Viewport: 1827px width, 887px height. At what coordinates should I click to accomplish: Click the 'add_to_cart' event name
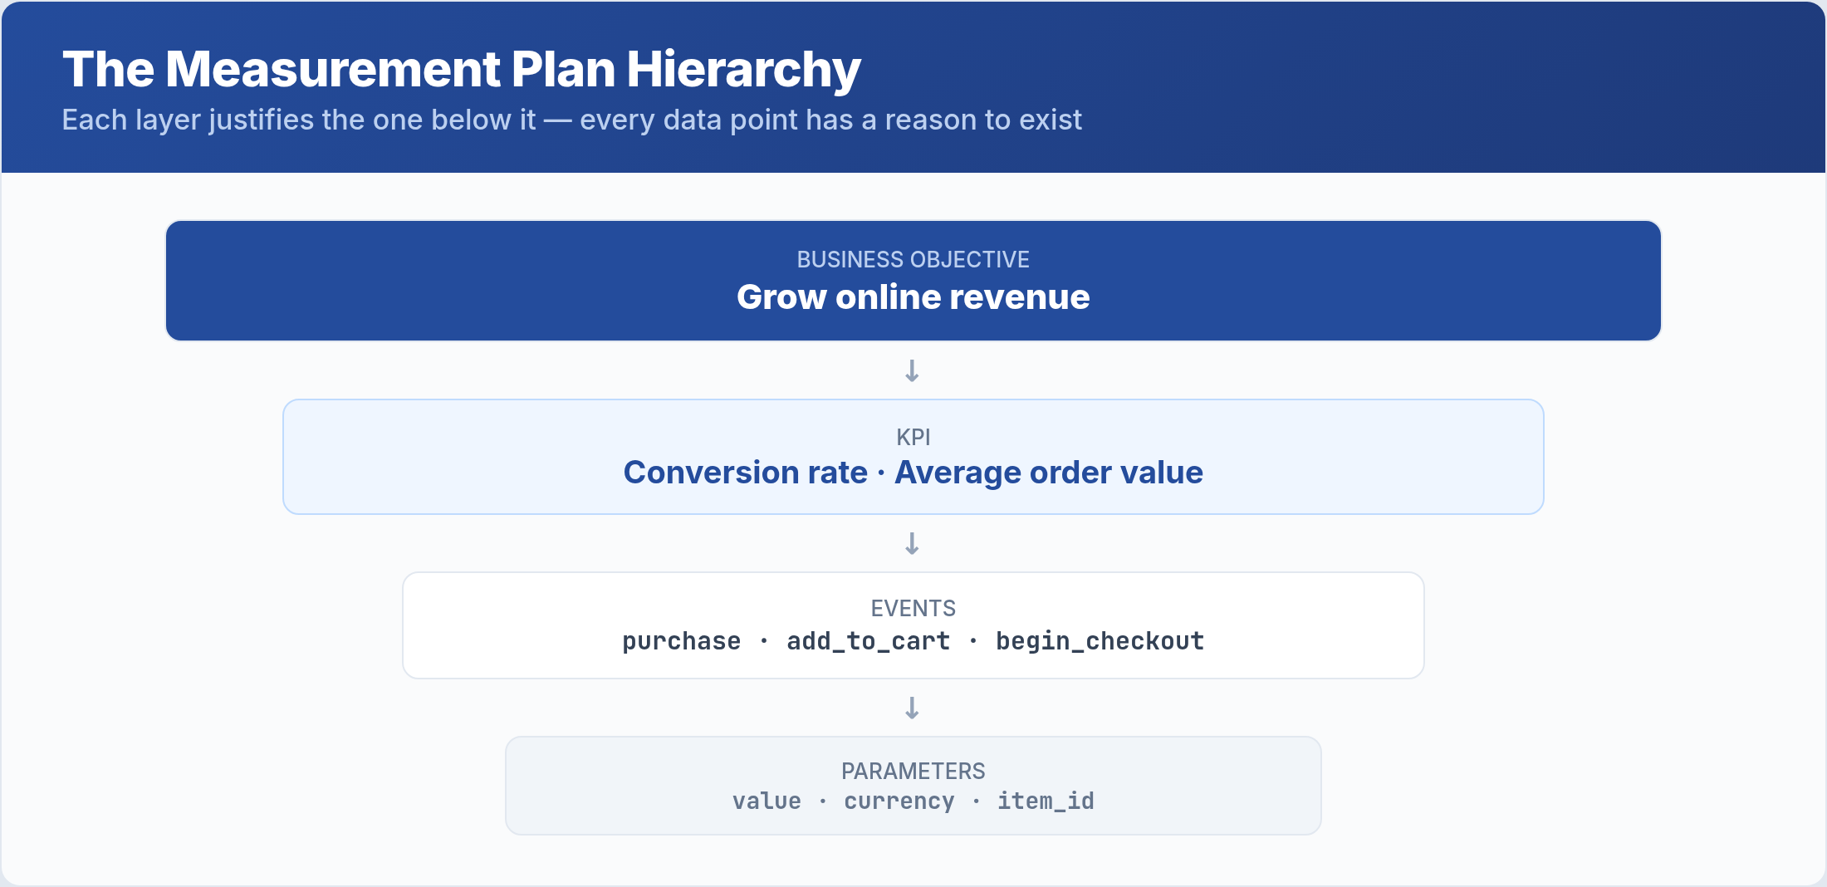point(869,641)
